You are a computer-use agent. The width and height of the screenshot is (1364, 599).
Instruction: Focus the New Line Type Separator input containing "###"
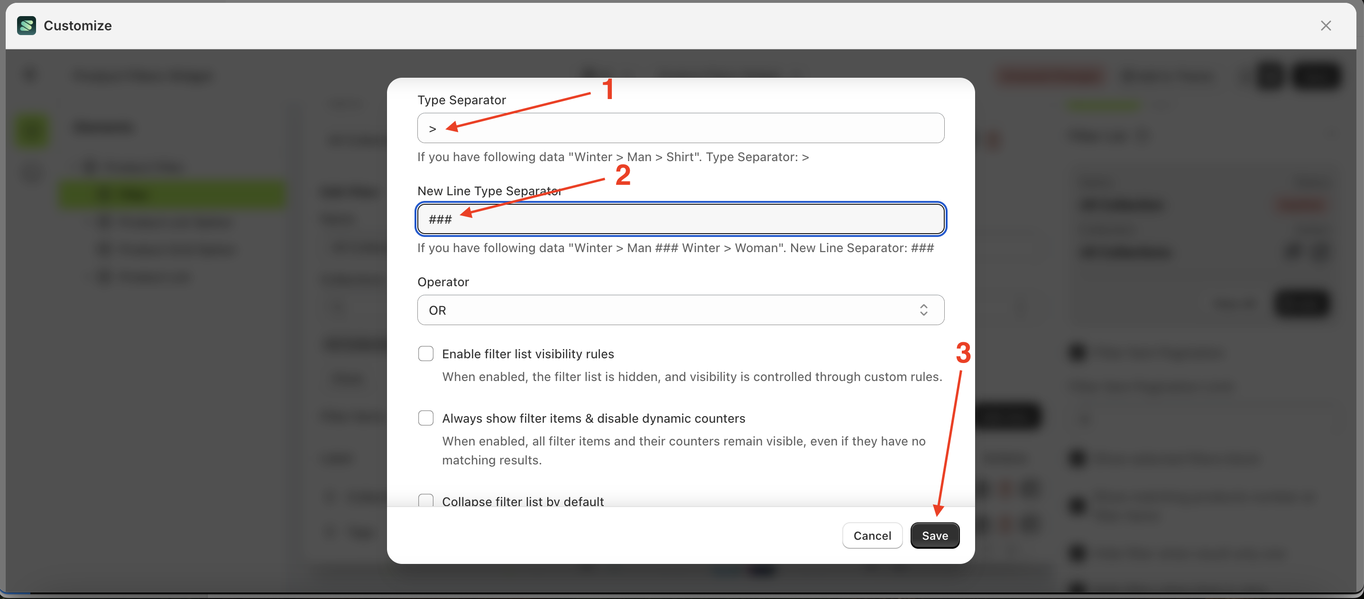pyautogui.click(x=681, y=218)
